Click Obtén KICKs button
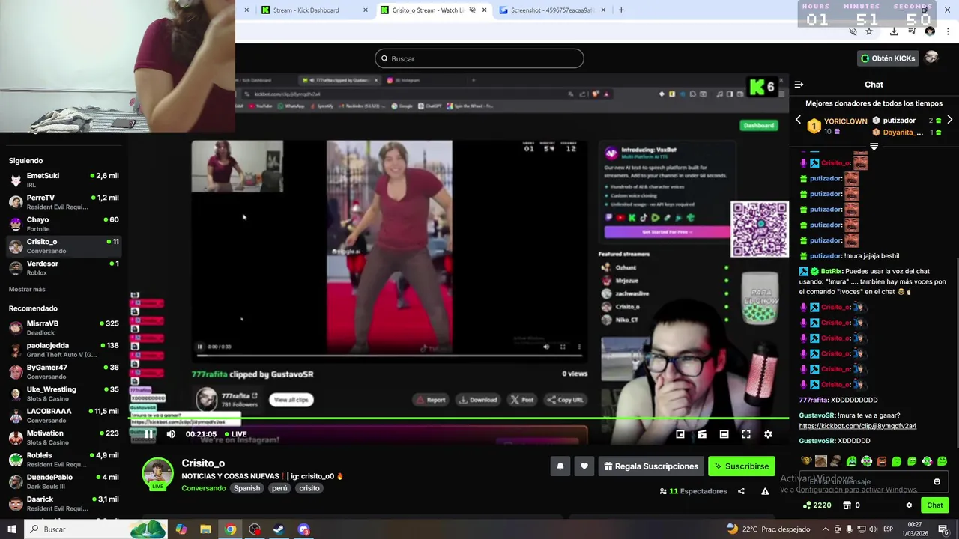The image size is (959, 539). 888,58
